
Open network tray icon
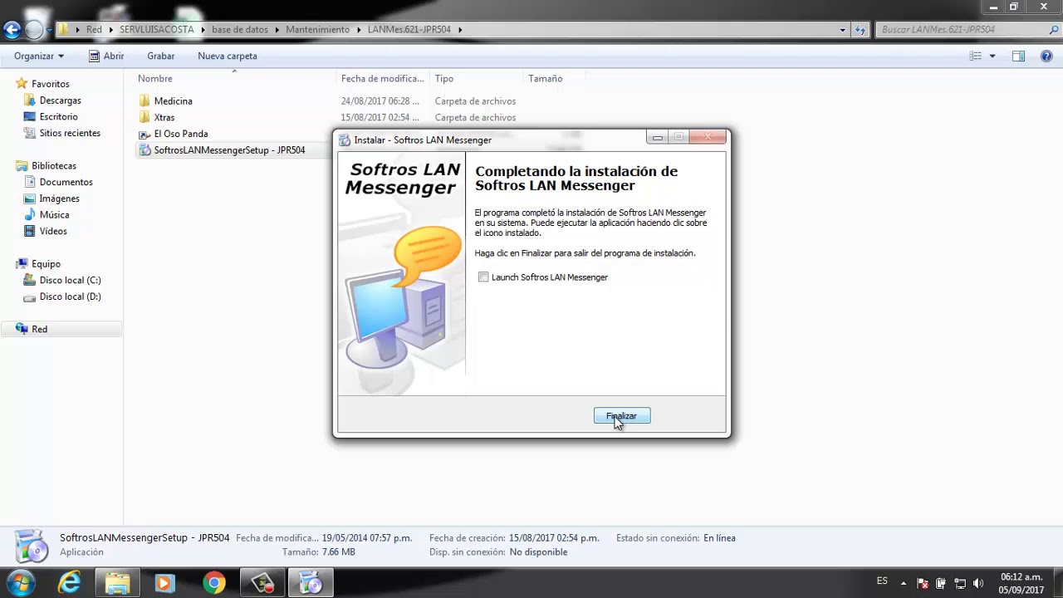(959, 583)
